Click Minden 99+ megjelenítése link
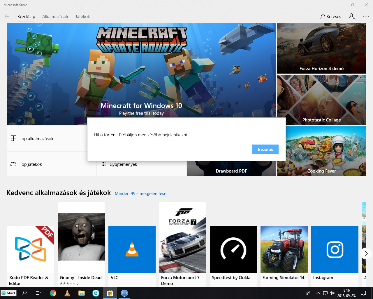This screenshot has height=299, width=373. point(140,194)
